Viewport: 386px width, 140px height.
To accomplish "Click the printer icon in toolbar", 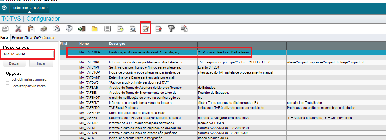I will pyautogui.click(x=56, y=29).
